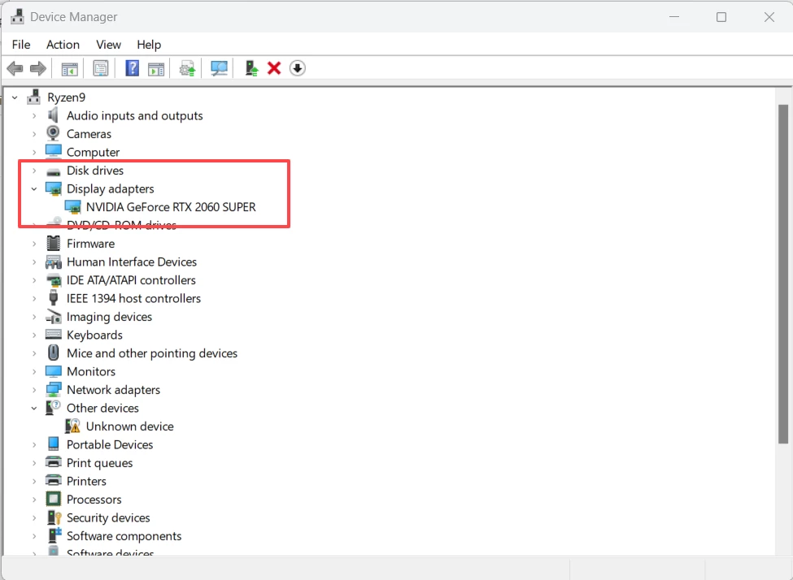Image resolution: width=793 pixels, height=580 pixels.
Task: Select the Portable Devices label
Action: point(110,444)
